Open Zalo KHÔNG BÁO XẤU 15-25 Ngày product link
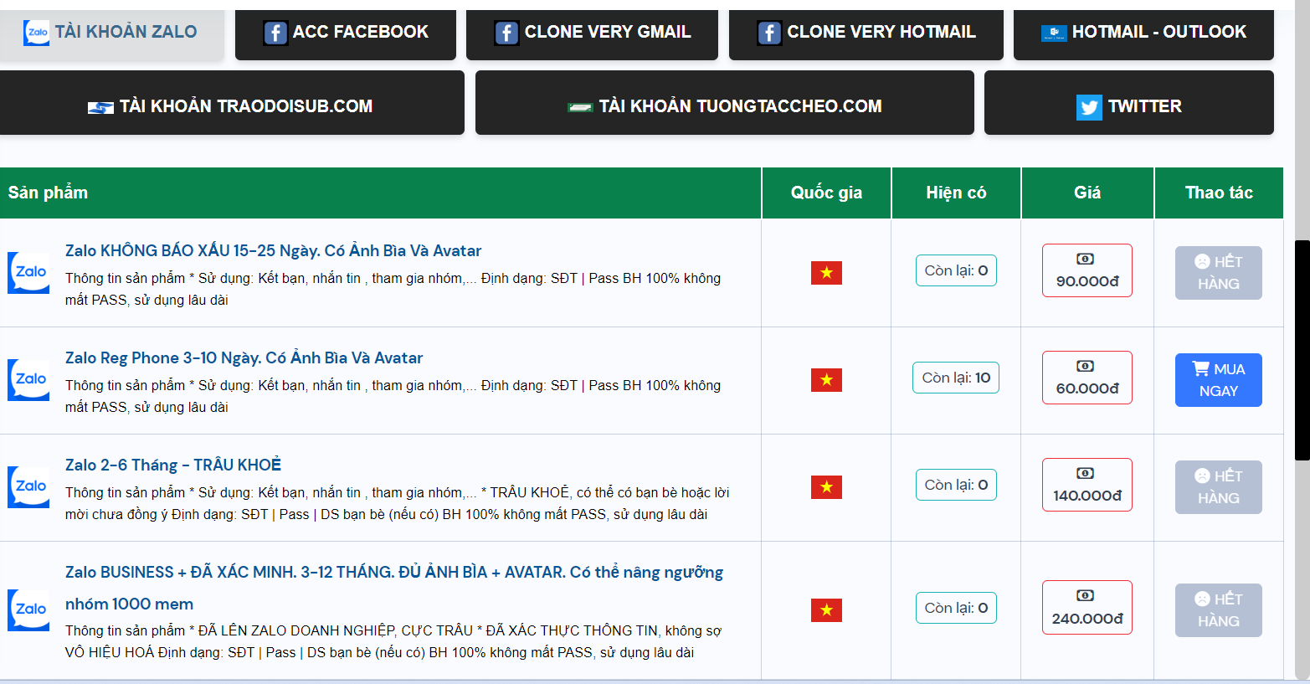The width and height of the screenshot is (1310, 684). coord(273,251)
